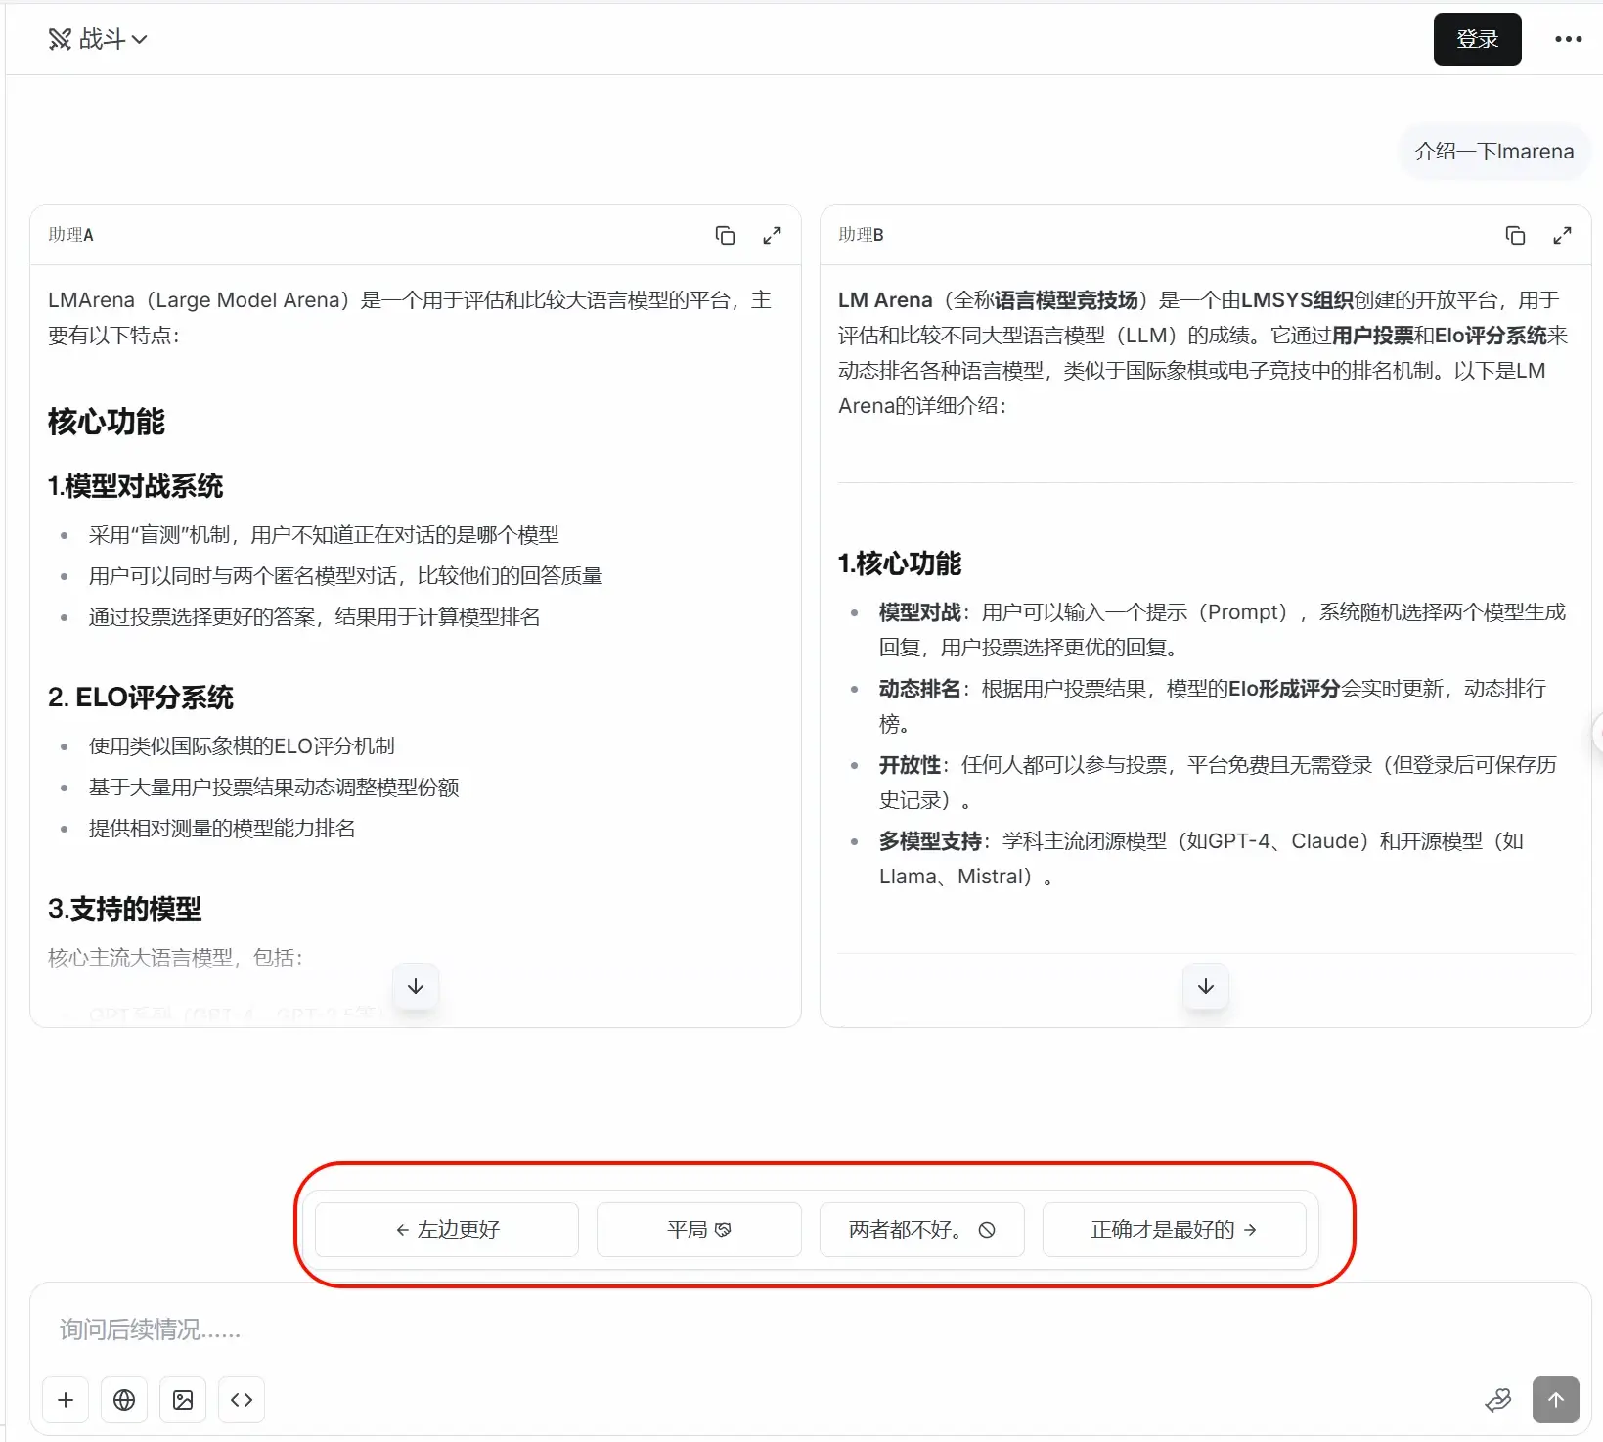1603x1442 pixels.
Task: Expand Assistant B's response panel
Action: pos(1562,235)
